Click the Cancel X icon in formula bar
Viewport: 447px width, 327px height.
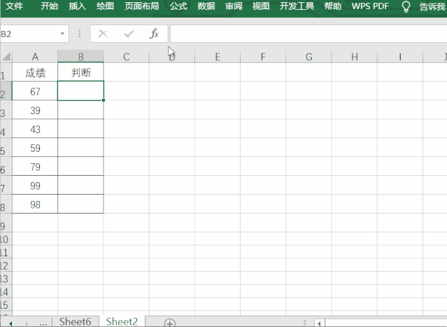(x=103, y=34)
